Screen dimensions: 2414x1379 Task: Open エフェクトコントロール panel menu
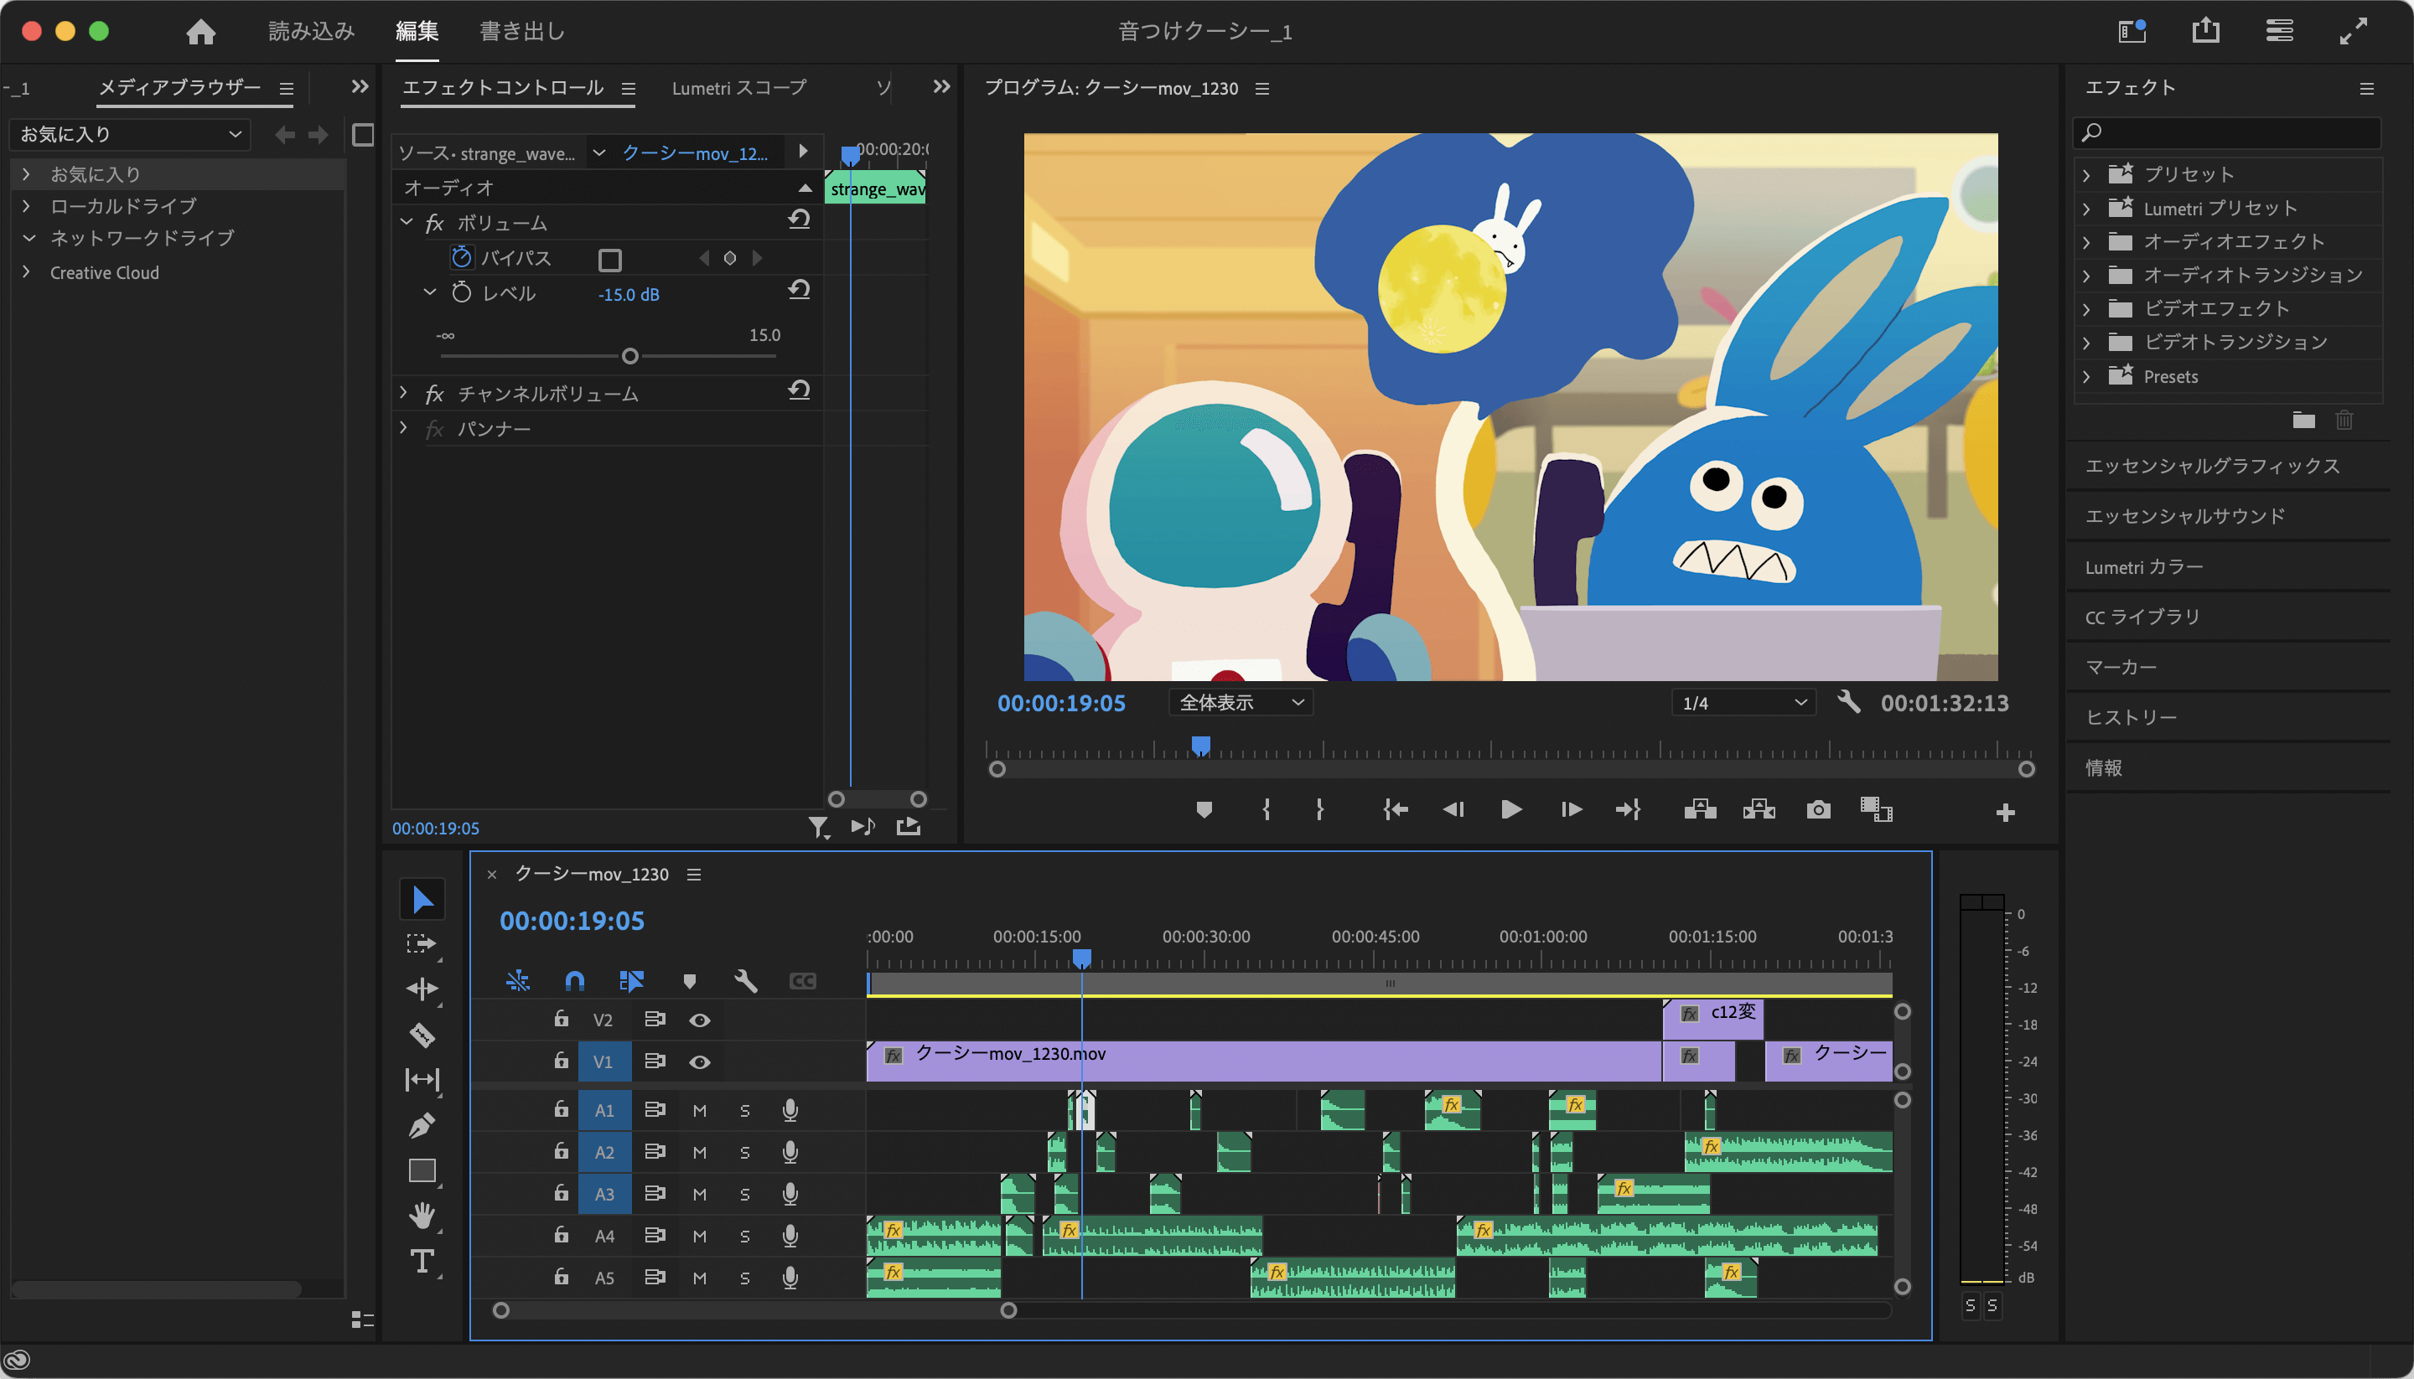click(x=628, y=88)
